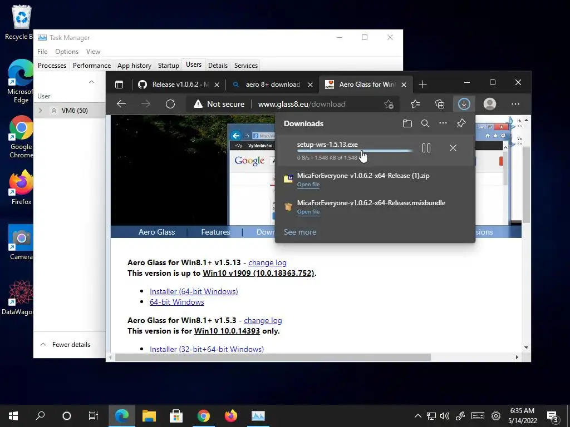
Task: Open Edge Favorites list button
Action: (415, 104)
